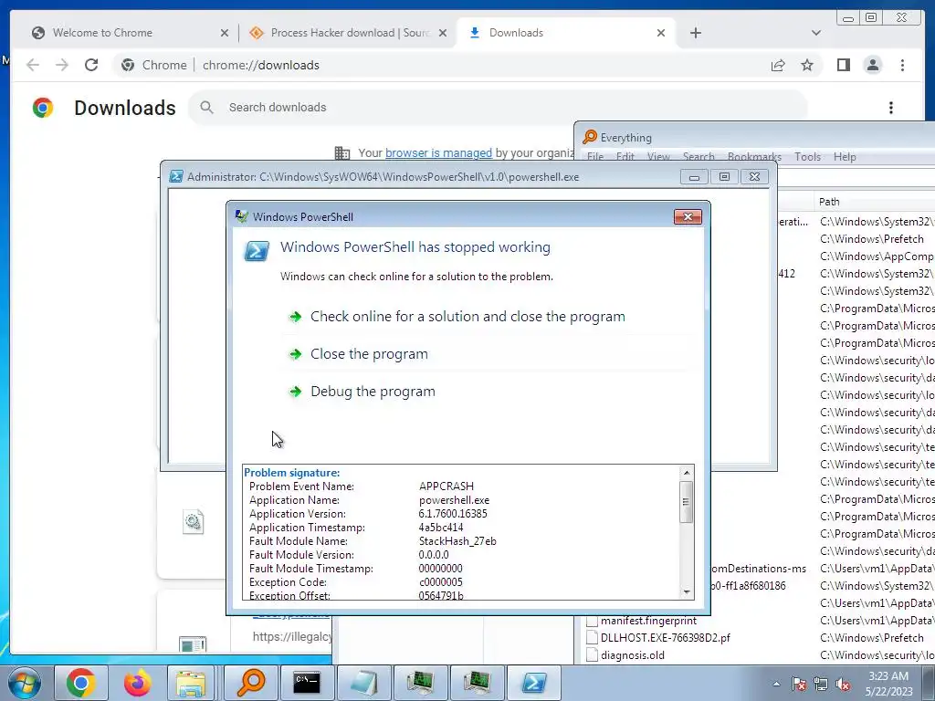
Task: Open Firefox from the taskbar
Action: pos(137,683)
